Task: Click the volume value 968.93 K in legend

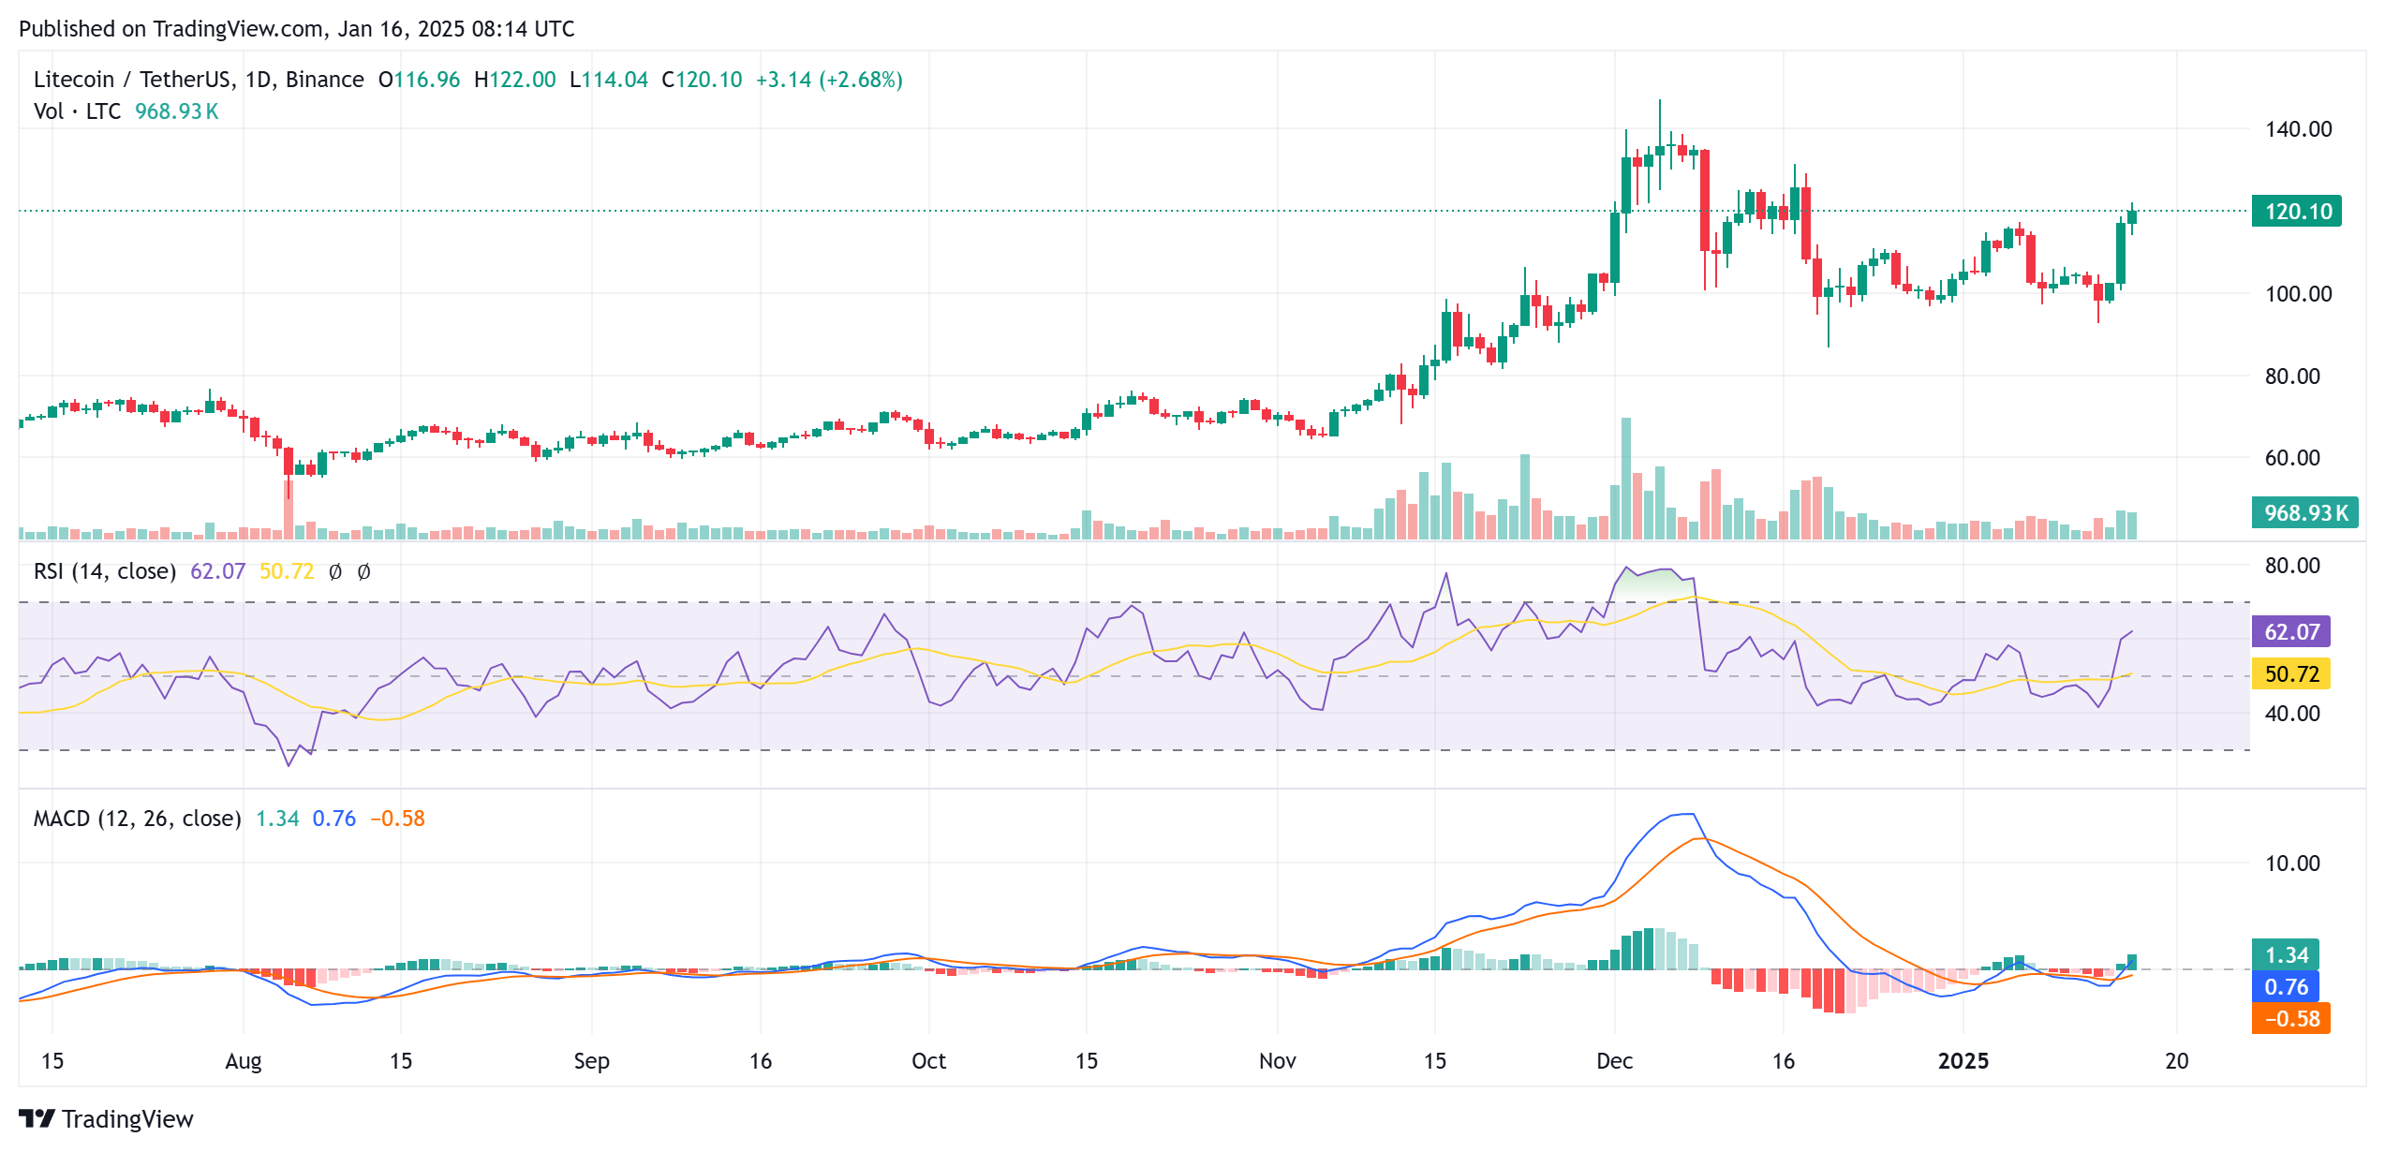Action: pyautogui.click(x=177, y=111)
